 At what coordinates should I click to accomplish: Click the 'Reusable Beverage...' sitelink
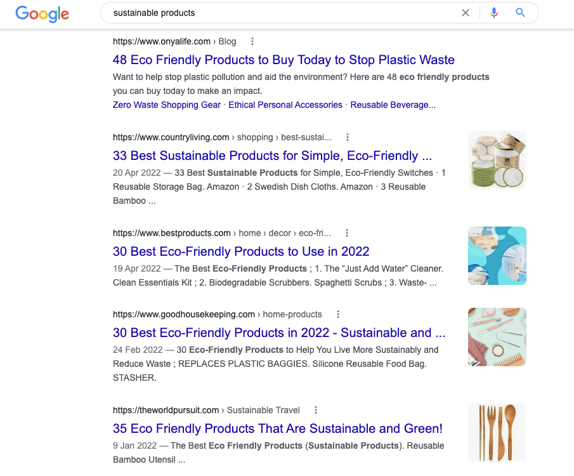click(x=393, y=105)
